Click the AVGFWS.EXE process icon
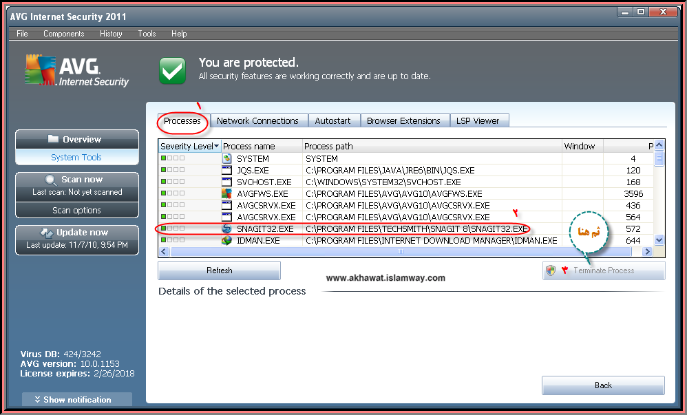687x415 pixels. point(226,193)
